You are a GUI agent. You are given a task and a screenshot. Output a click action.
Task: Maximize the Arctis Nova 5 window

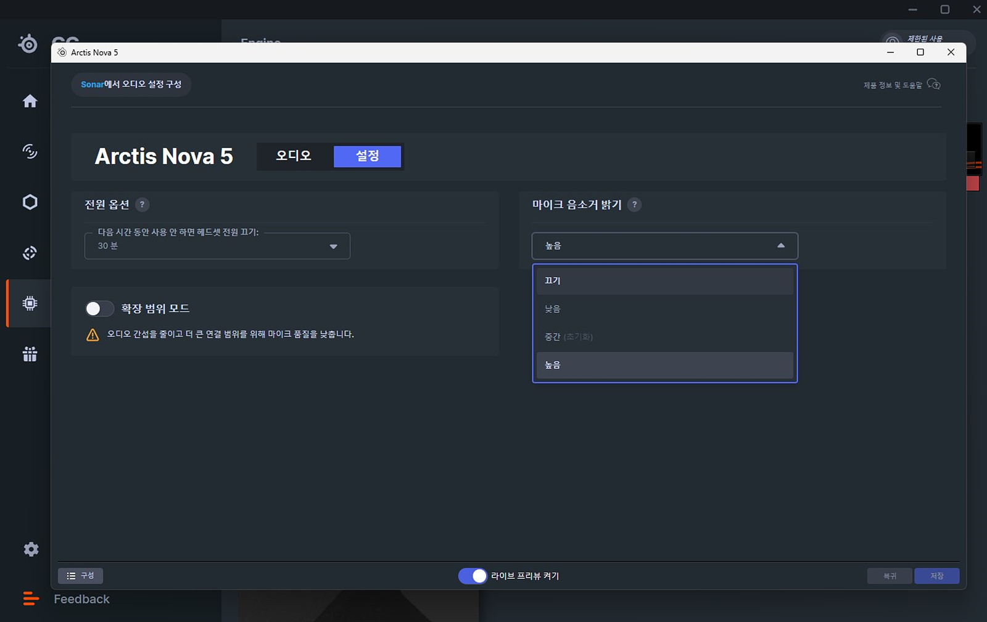920,52
